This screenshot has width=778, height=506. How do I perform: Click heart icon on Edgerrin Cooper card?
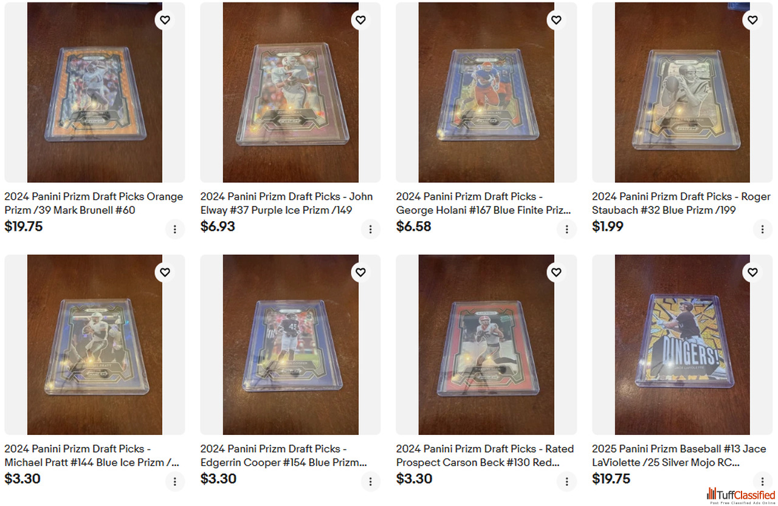coord(360,272)
